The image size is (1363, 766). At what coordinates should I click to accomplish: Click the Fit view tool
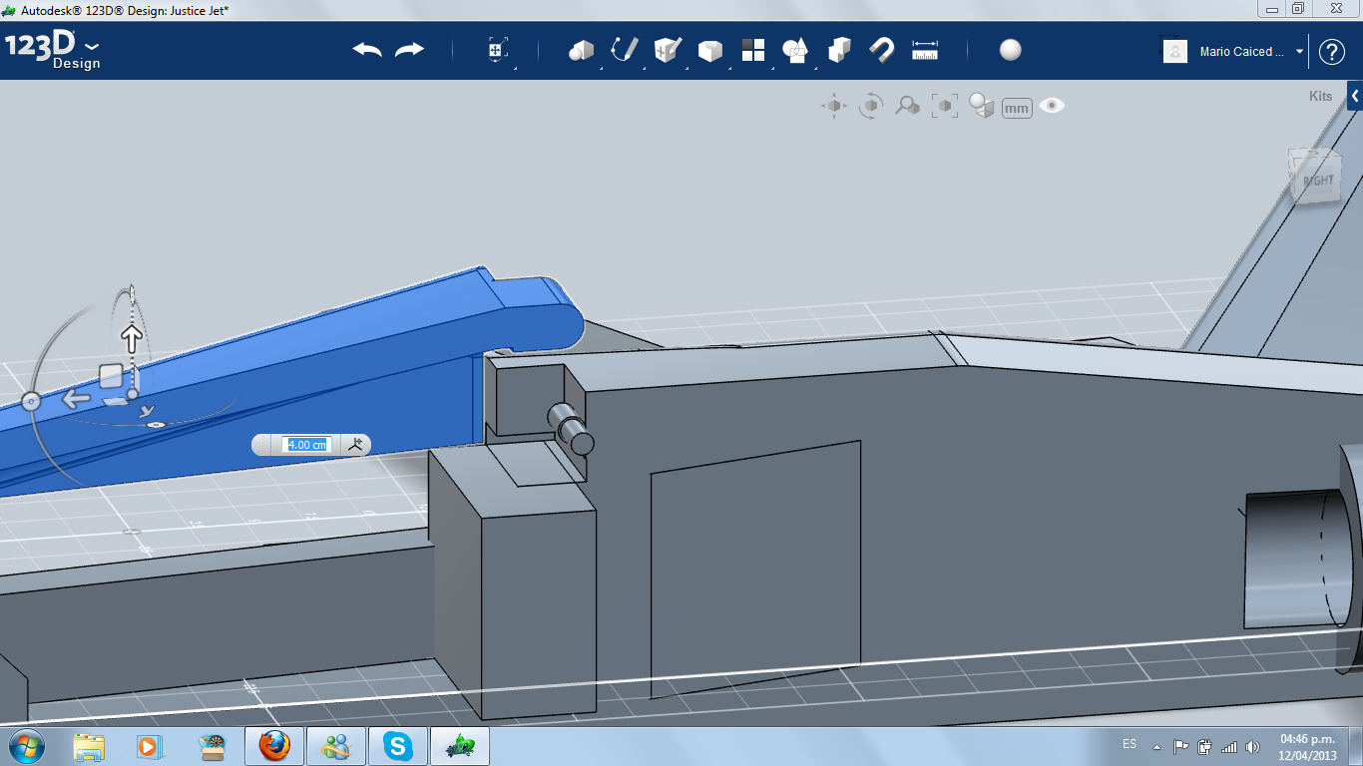click(944, 106)
